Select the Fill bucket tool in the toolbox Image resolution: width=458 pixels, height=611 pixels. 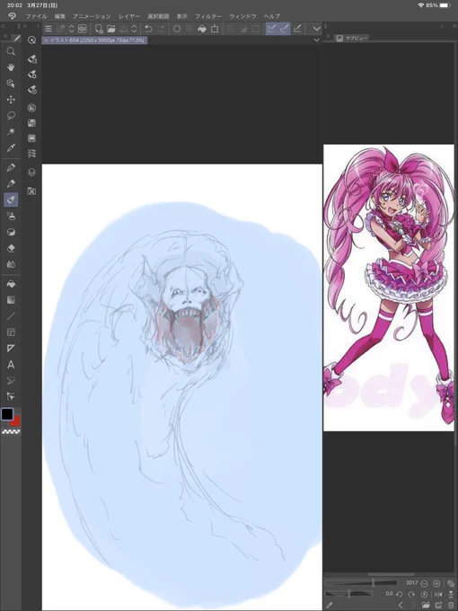point(11,284)
